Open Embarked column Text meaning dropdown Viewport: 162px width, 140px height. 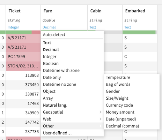(x=127, y=27)
